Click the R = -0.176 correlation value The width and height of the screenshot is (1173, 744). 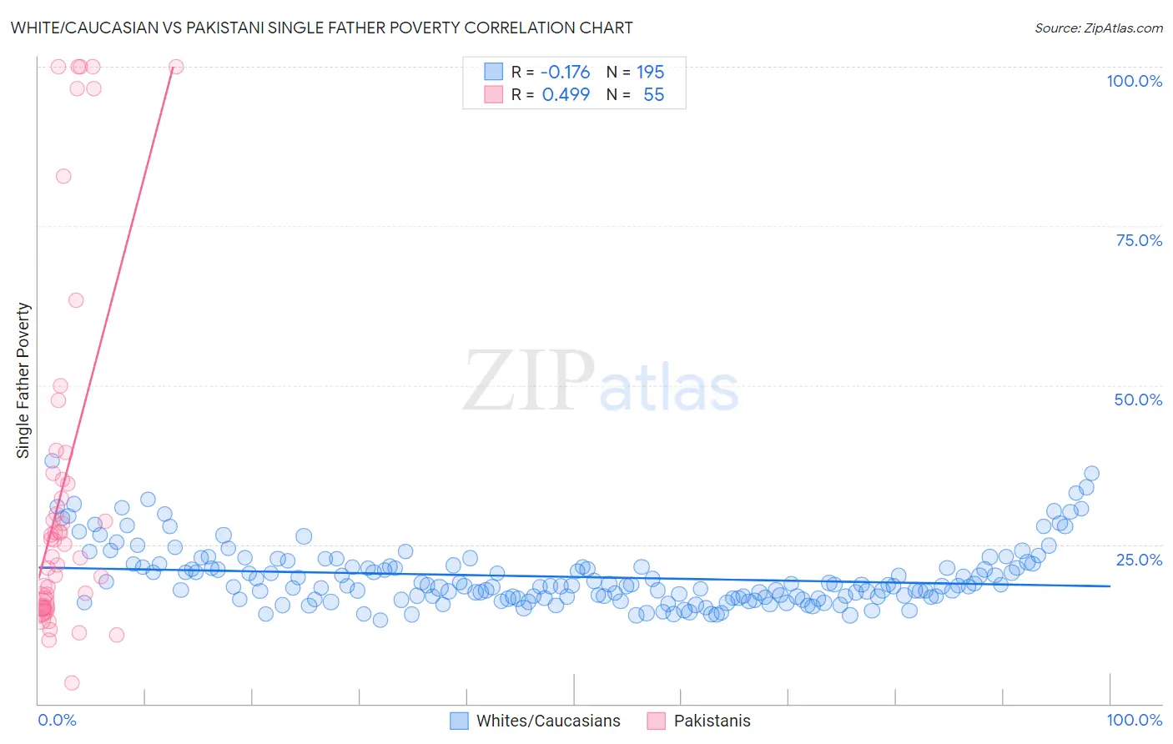point(551,72)
